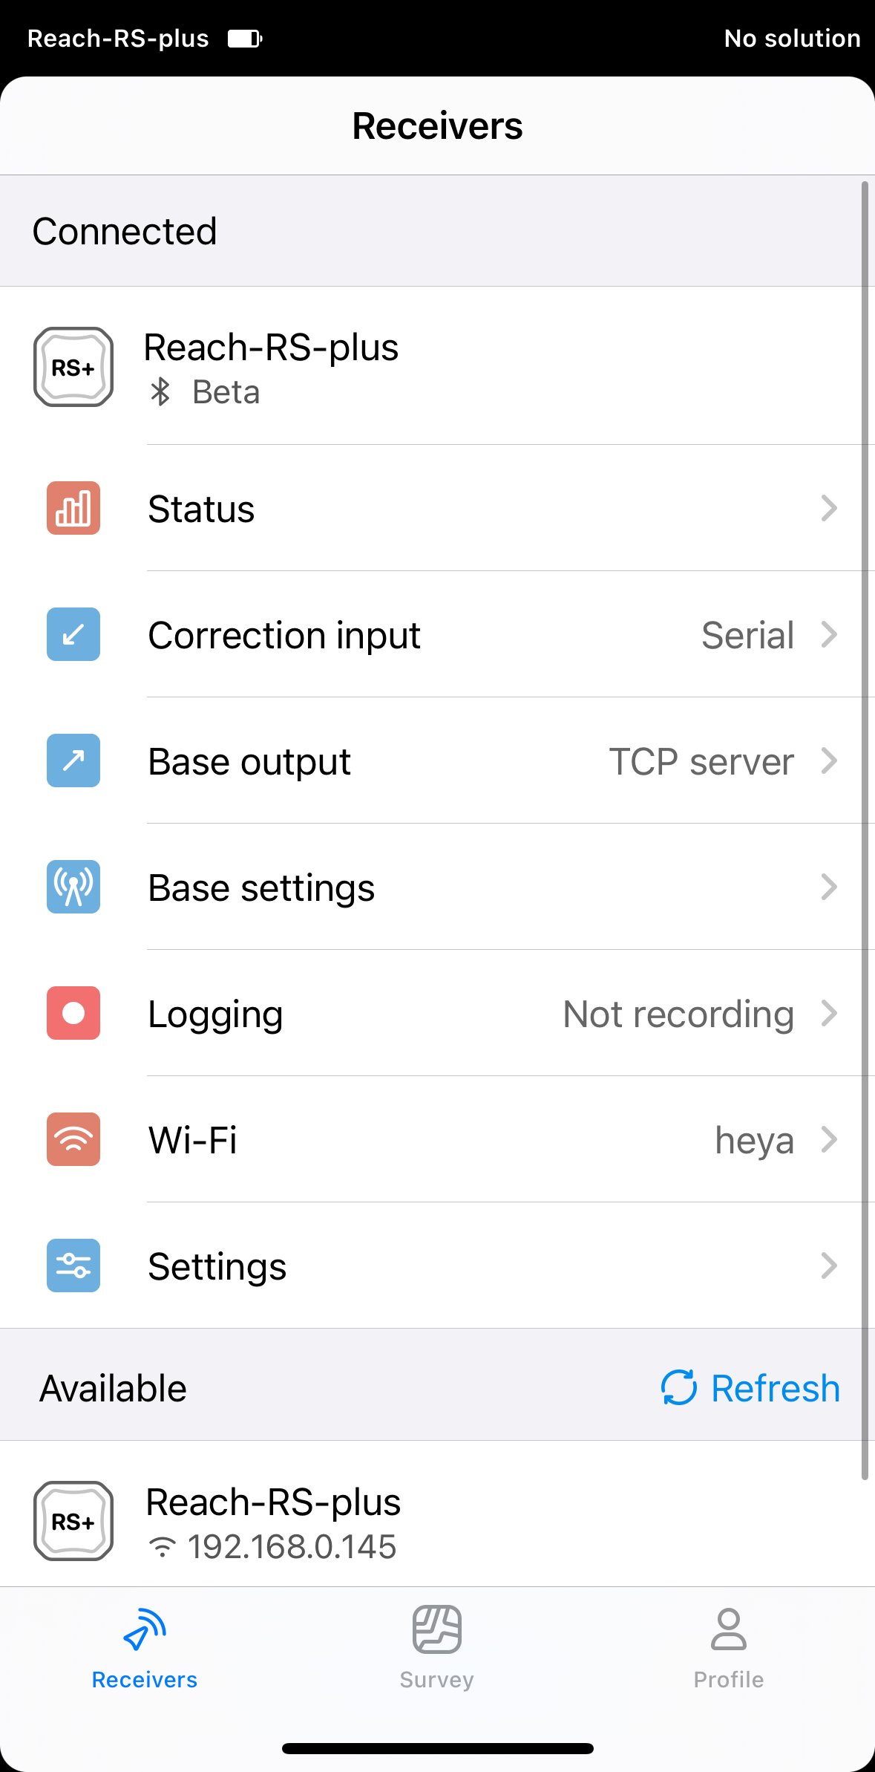Tap the available receiver RS+ icon
The width and height of the screenshot is (875, 1772).
(73, 1521)
